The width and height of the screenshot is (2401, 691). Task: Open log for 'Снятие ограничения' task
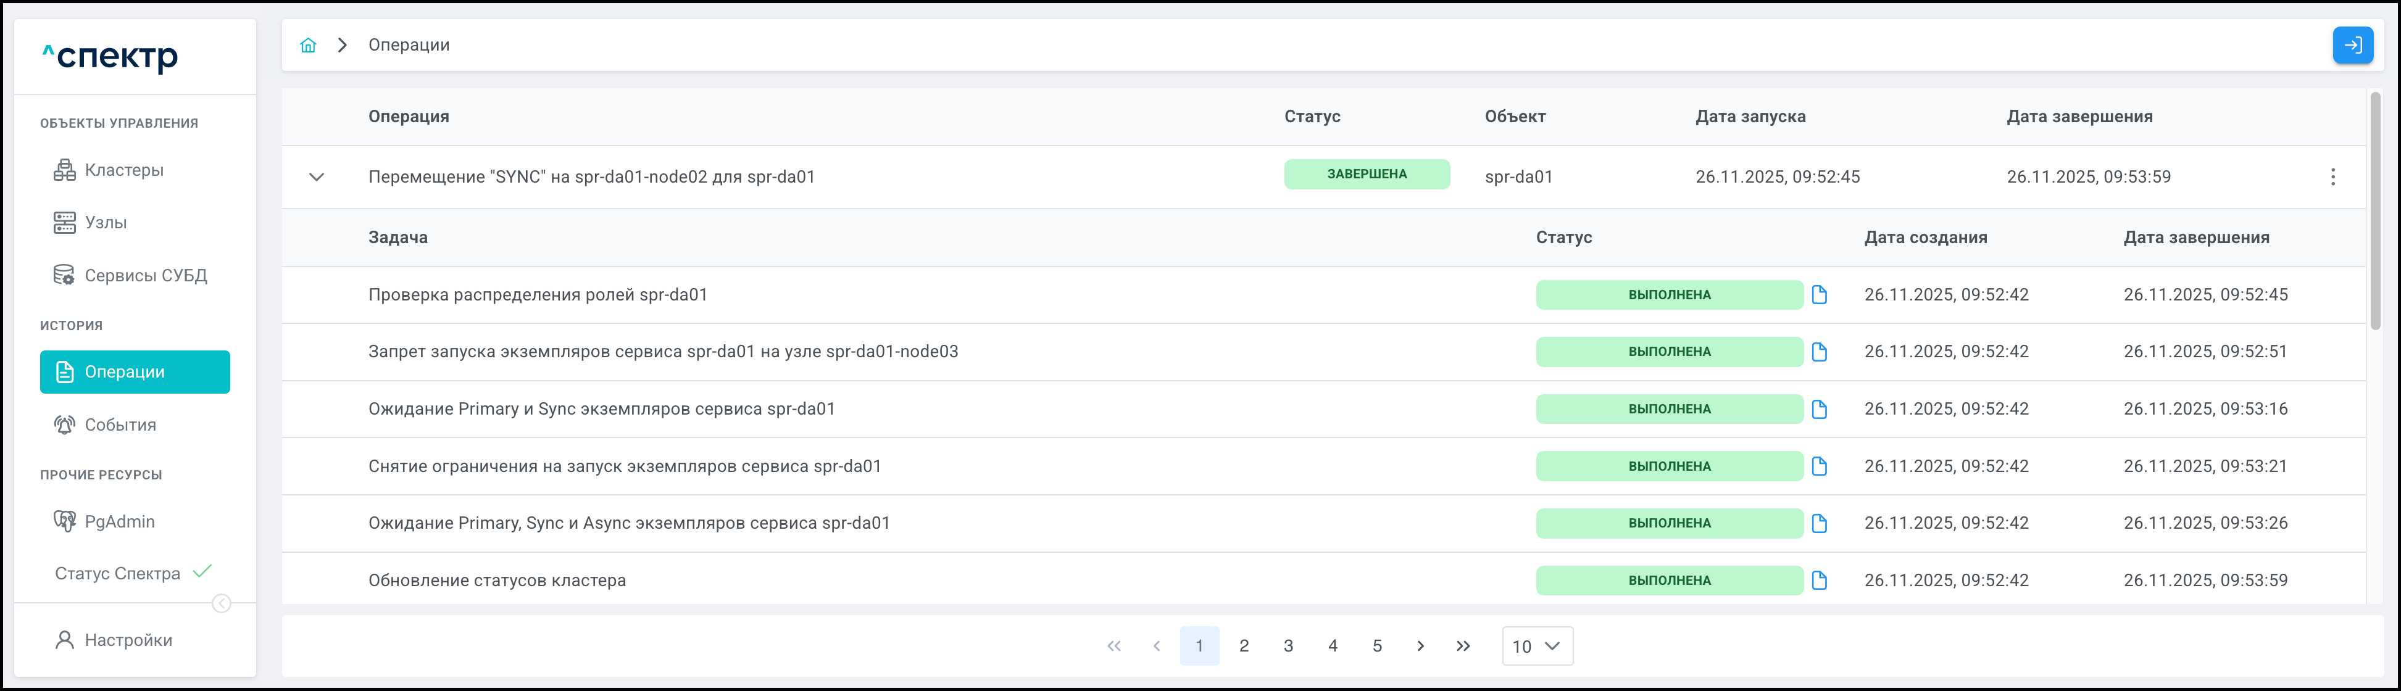coord(1818,466)
